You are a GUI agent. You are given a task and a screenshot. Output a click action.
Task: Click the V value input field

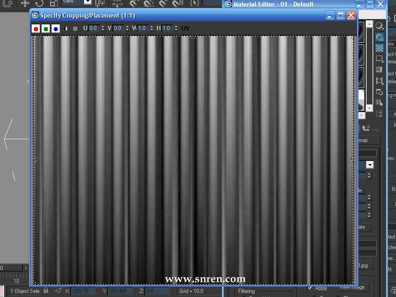point(118,28)
